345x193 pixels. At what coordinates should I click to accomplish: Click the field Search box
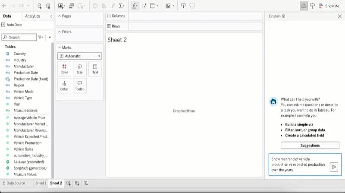click(19, 38)
